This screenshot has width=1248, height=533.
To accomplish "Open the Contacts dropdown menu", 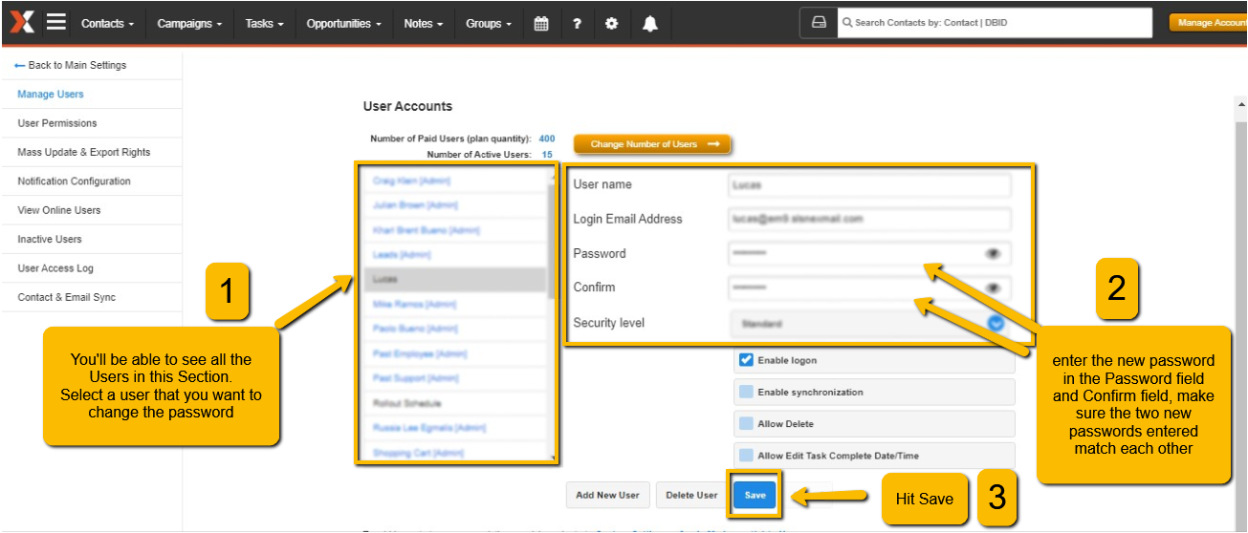I will tap(107, 24).
